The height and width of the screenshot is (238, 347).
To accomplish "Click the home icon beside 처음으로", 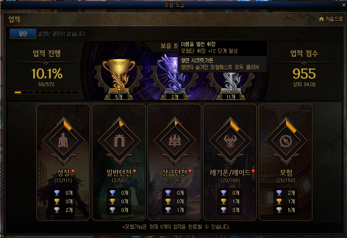I will tap(321, 19).
